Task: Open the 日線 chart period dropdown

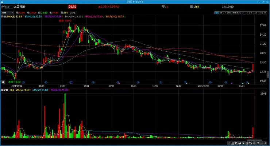Action: (7, 12)
